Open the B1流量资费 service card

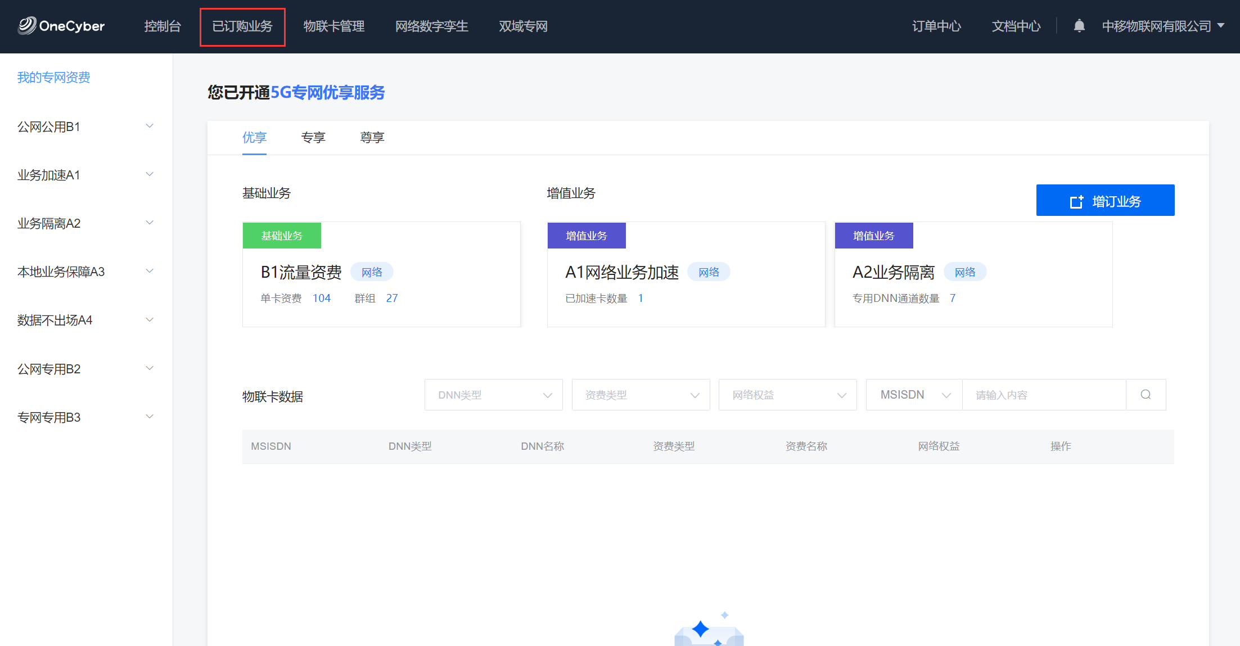[301, 273]
